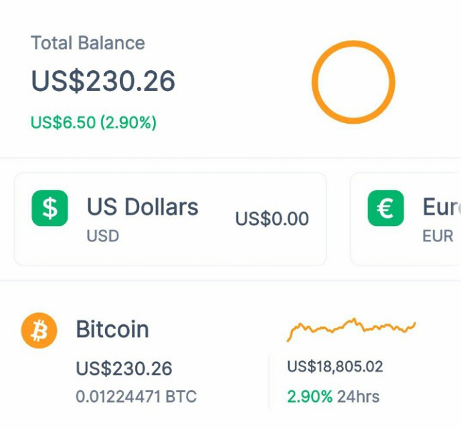Click the US$230.26 total balance amount
The image size is (461, 430).
click(103, 82)
